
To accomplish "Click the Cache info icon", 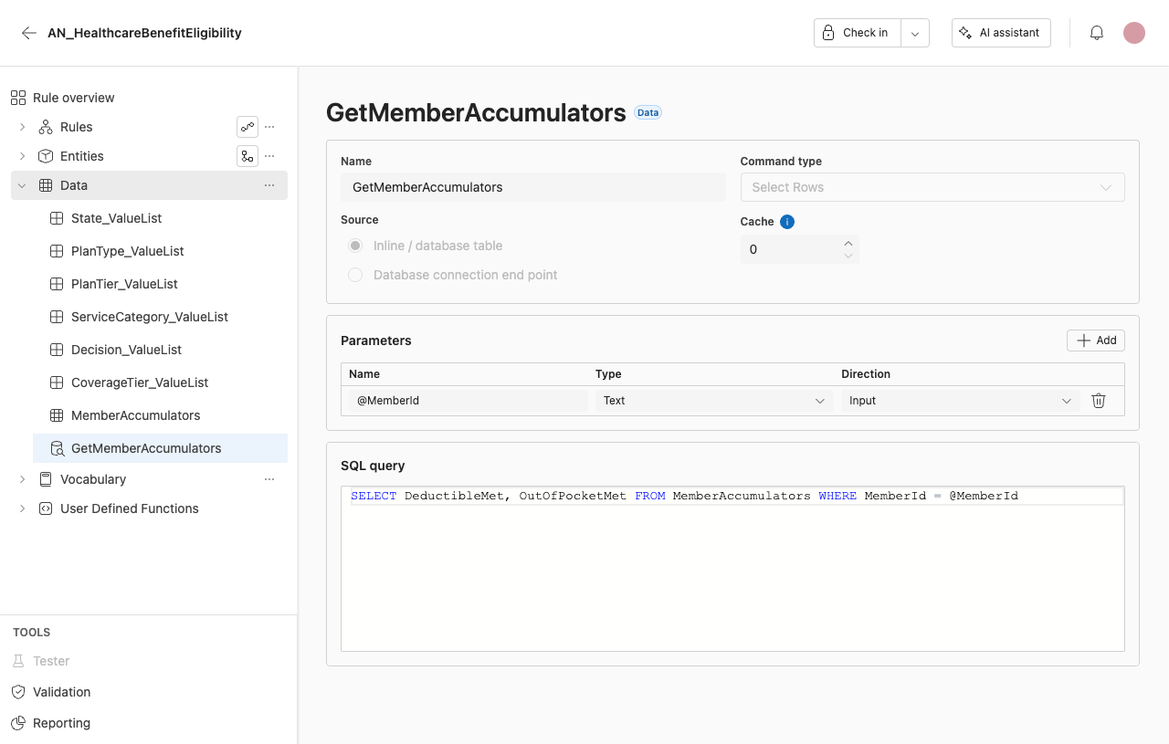I will pyautogui.click(x=787, y=222).
